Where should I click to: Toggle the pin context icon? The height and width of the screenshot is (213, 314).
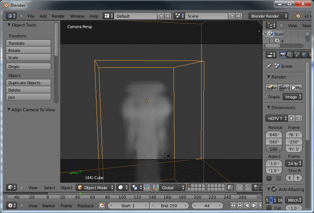(269, 66)
